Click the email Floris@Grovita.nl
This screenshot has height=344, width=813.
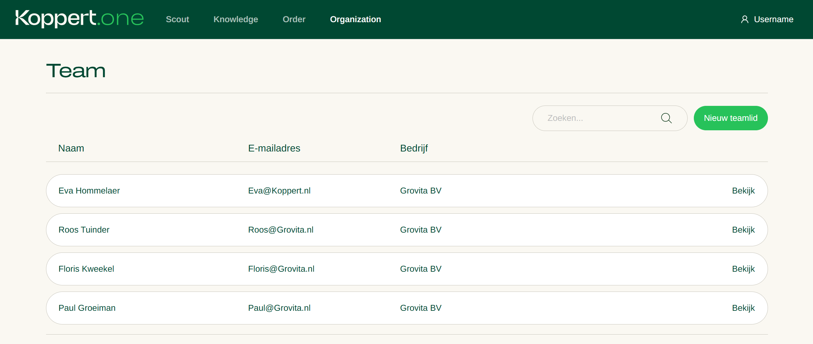pyautogui.click(x=281, y=269)
